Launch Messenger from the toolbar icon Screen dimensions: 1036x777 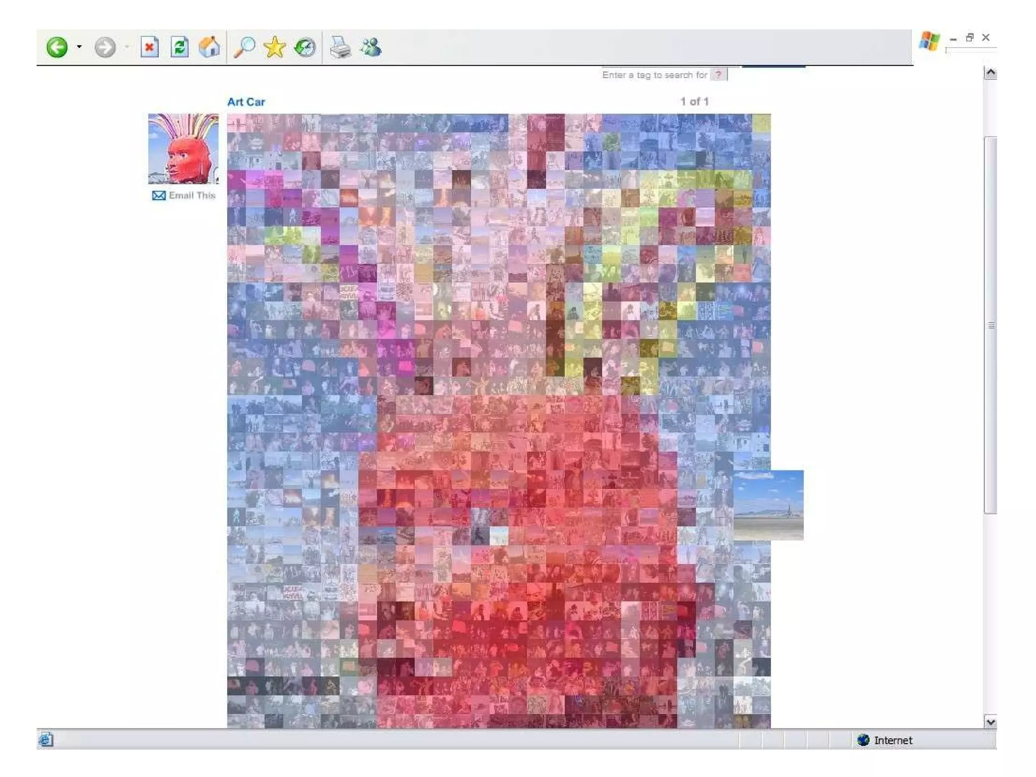(x=370, y=48)
